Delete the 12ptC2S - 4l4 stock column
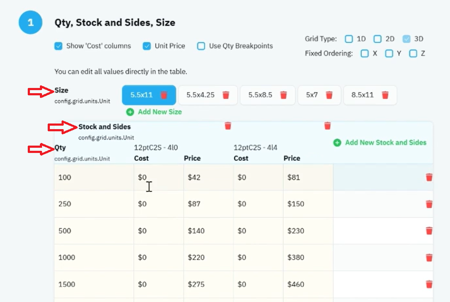 327,126
